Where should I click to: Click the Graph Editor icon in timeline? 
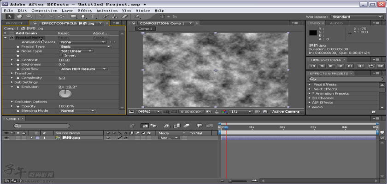pyautogui.click(x=209, y=126)
